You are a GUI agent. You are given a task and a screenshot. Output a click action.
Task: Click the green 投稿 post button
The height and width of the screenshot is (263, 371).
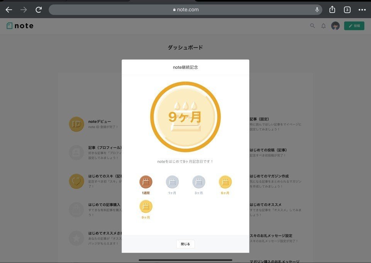pos(354,26)
